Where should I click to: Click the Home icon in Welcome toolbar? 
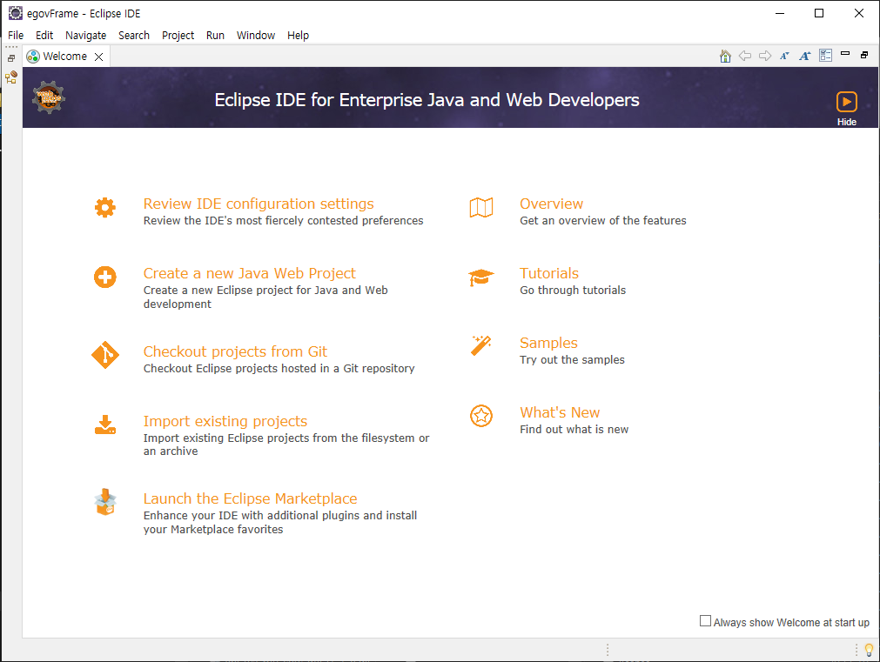click(x=725, y=56)
